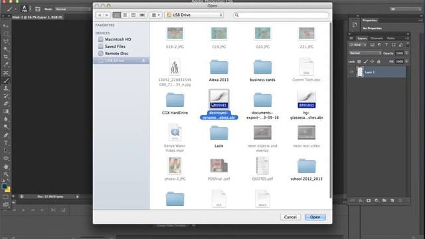Select the Eraser tool
Screen dimensions: 425x239
(6, 104)
